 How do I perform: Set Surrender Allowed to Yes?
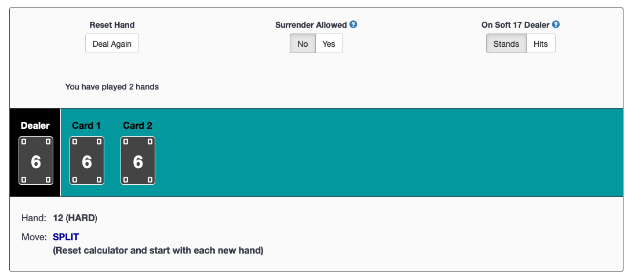329,44
